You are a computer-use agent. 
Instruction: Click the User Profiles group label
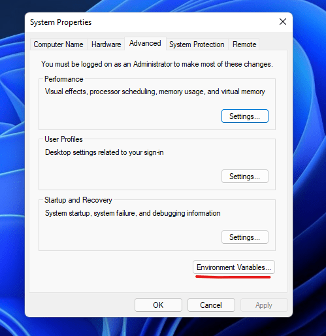pos(63,139)
